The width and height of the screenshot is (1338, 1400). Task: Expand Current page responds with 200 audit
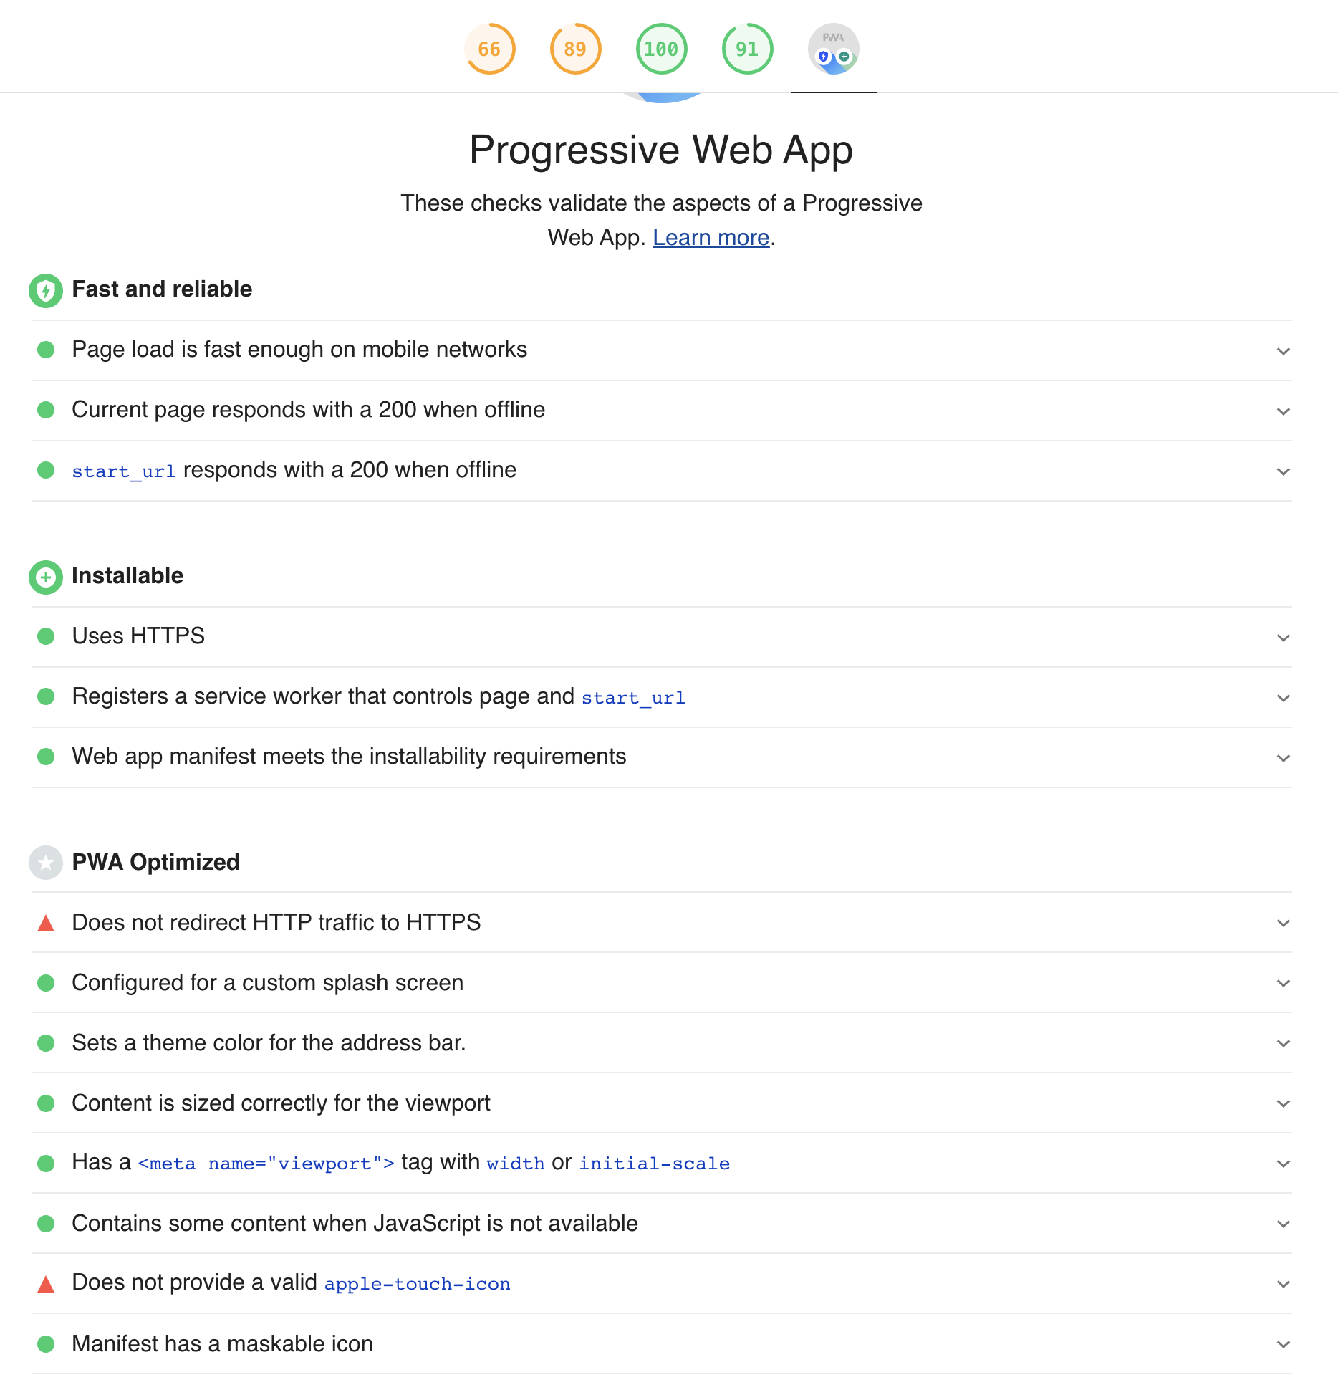[1284, 411]
